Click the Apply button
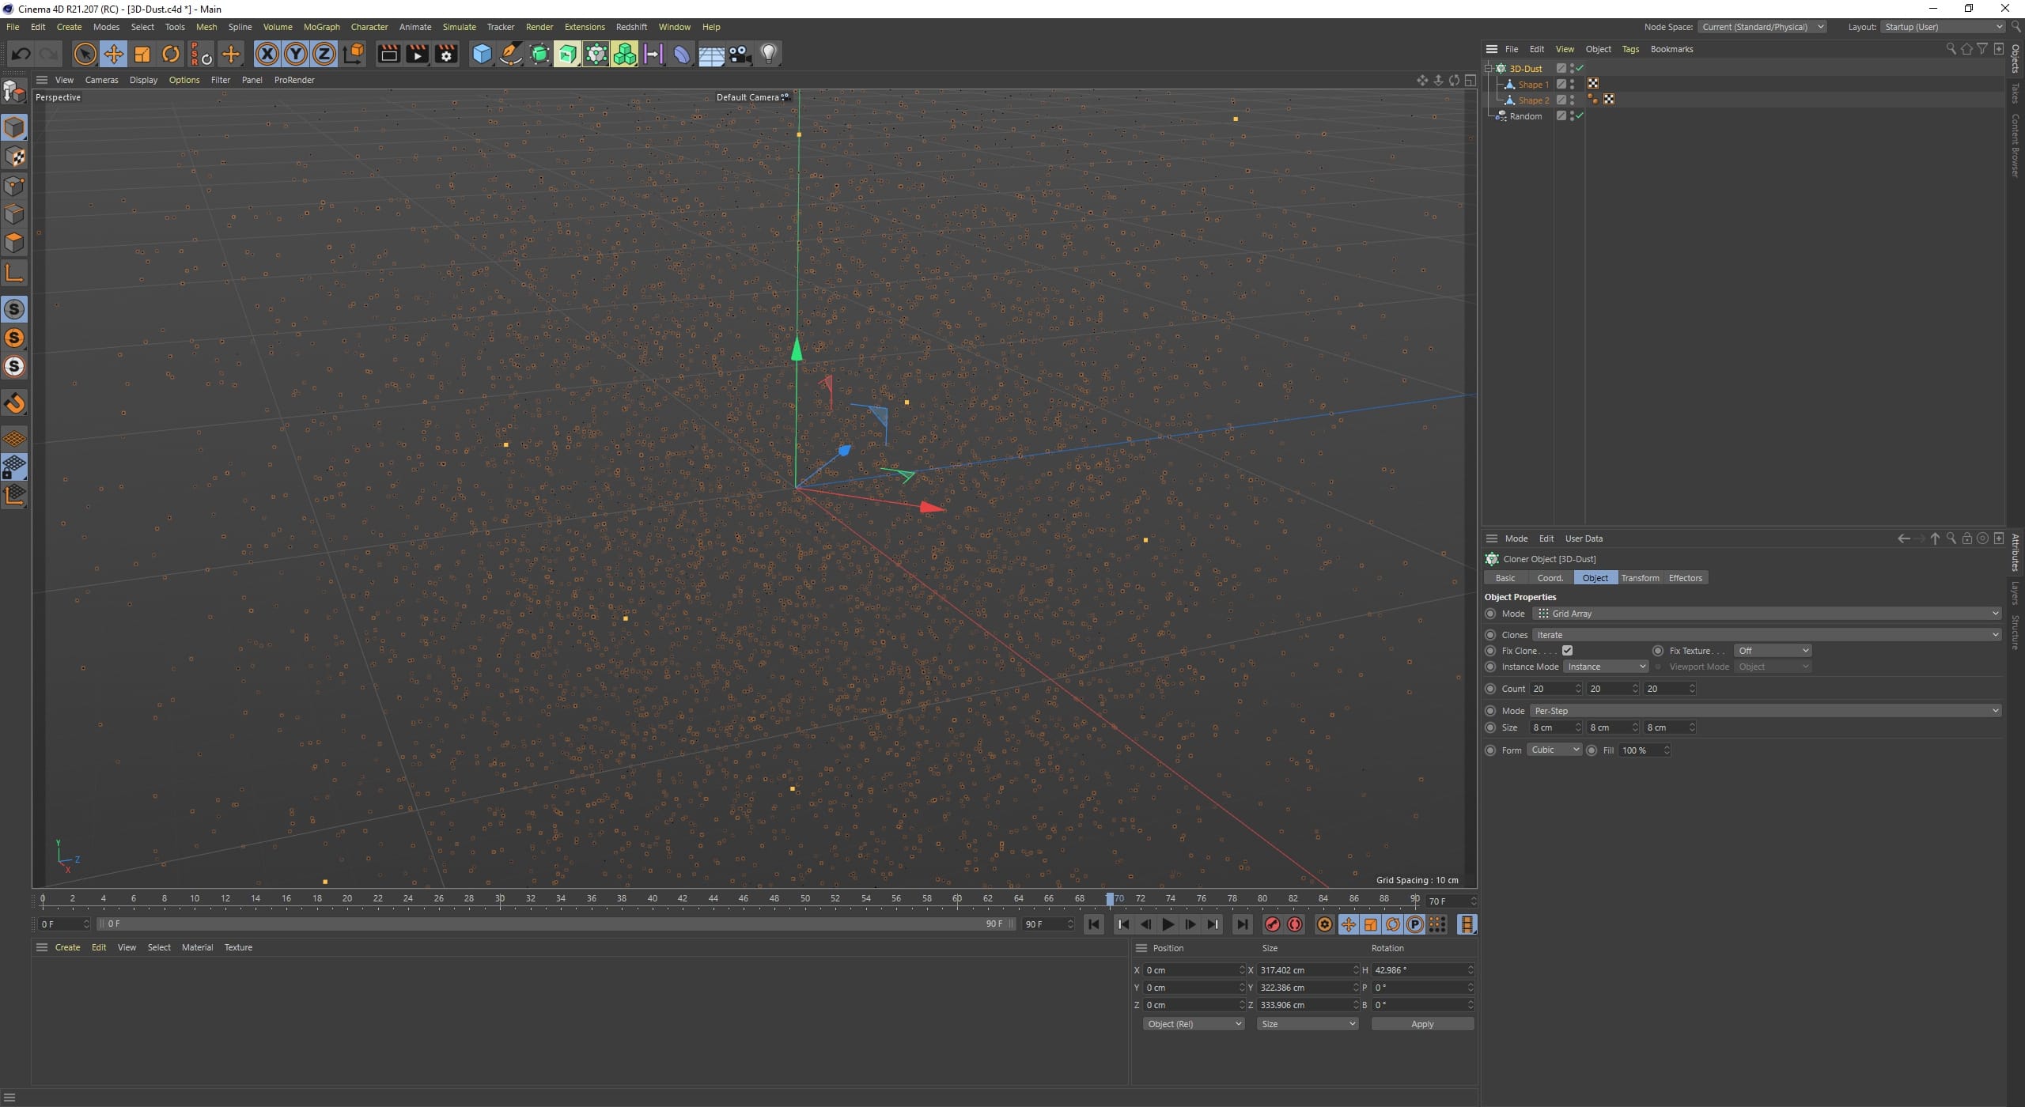 pyautogui.click(x=1421, y=1024)
